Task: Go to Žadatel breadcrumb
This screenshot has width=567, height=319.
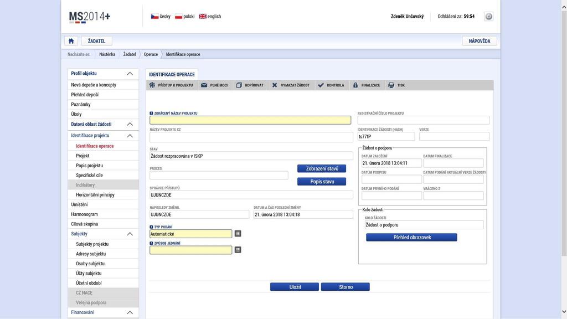Action: click(x=130, y=54)
